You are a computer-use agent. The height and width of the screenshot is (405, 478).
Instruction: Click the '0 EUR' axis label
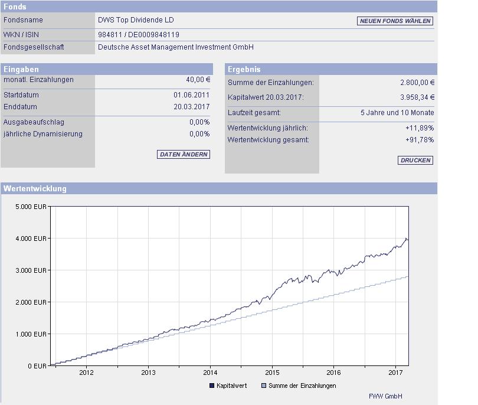(x=37, y=366)
